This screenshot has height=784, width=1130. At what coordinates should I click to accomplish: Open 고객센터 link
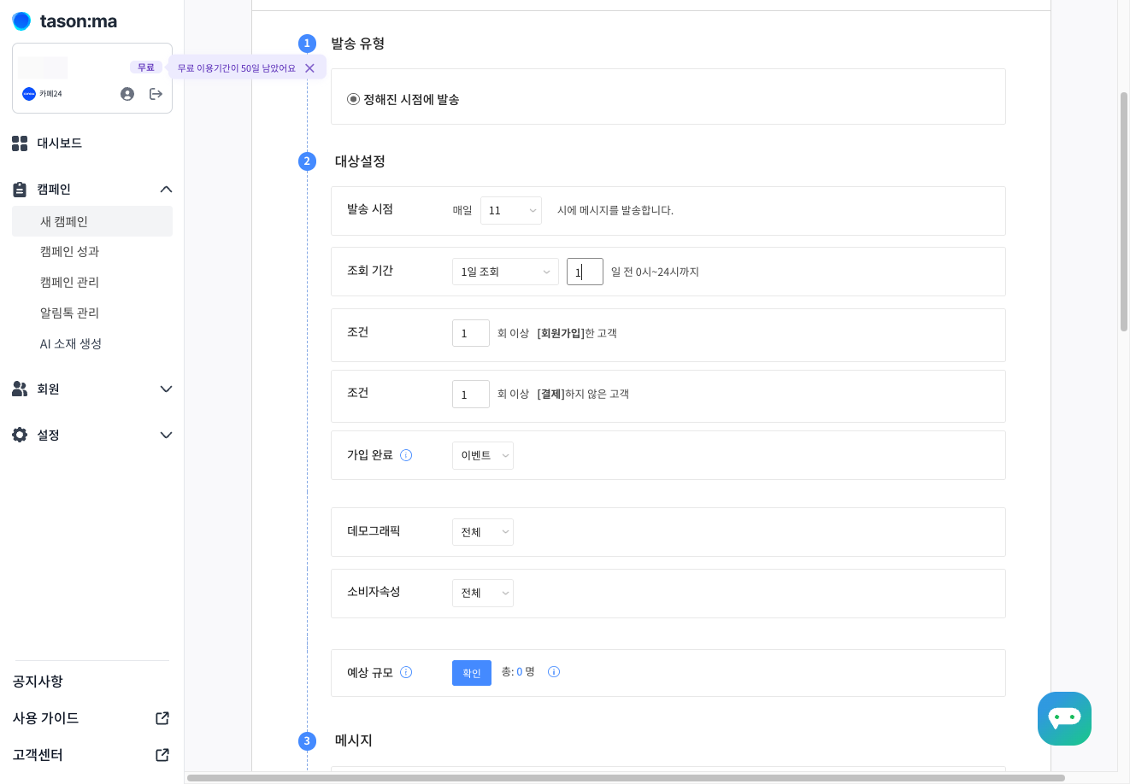[38, 755]
